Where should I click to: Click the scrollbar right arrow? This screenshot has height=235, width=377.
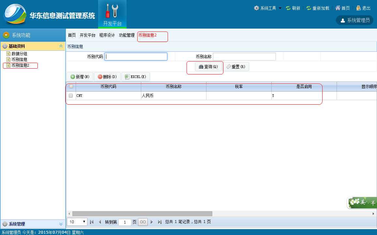[373, 214]
